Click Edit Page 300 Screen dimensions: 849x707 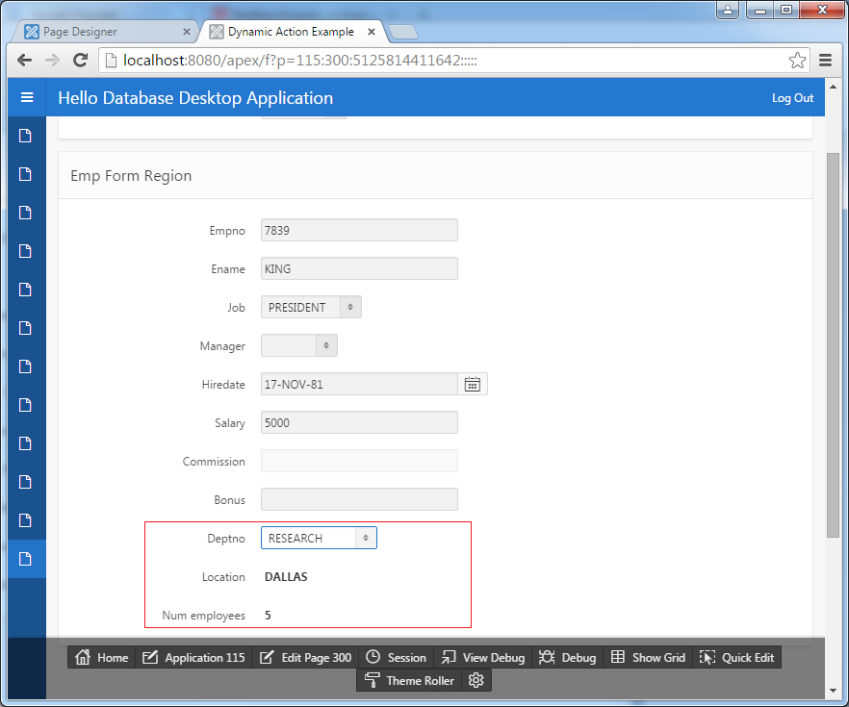305,657
